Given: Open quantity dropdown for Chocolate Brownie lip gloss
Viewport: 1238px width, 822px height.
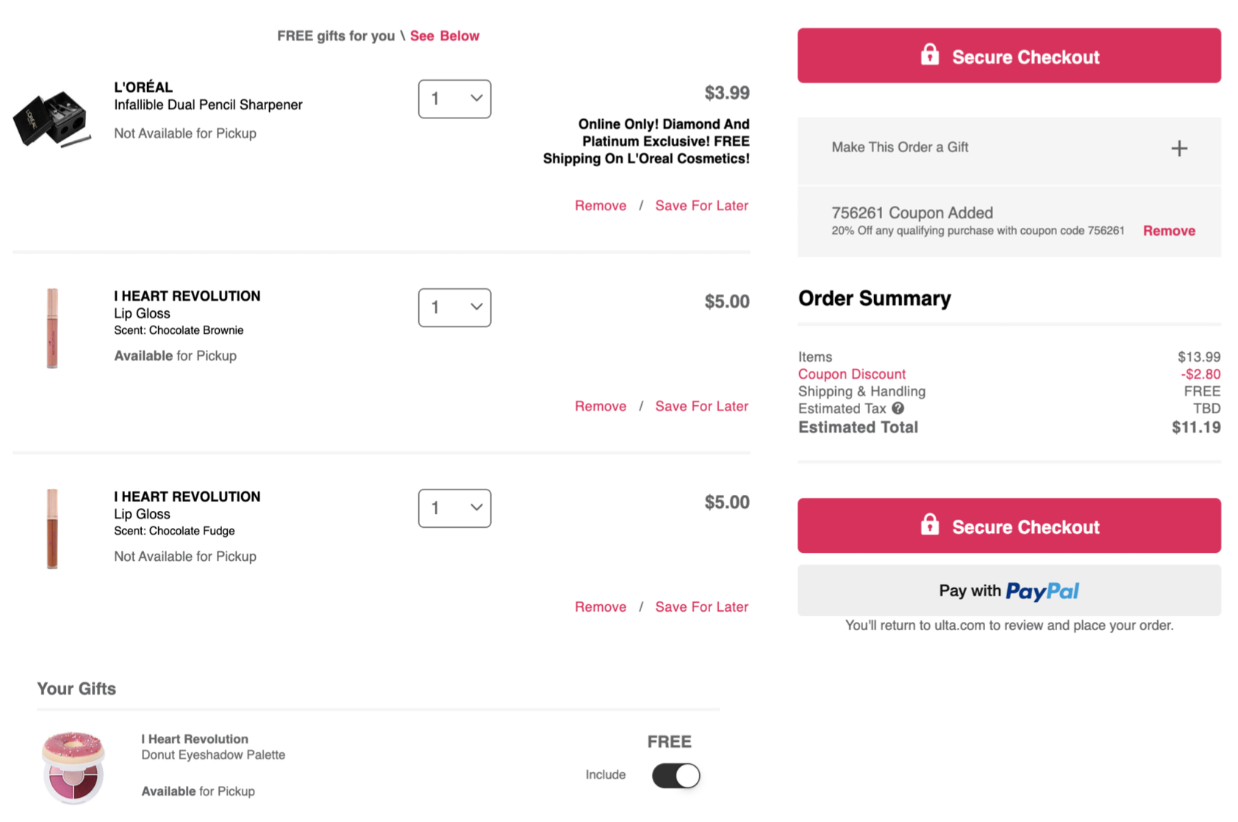Looking at the screenshot, I should pyautogui.click(x=454, y=307).
